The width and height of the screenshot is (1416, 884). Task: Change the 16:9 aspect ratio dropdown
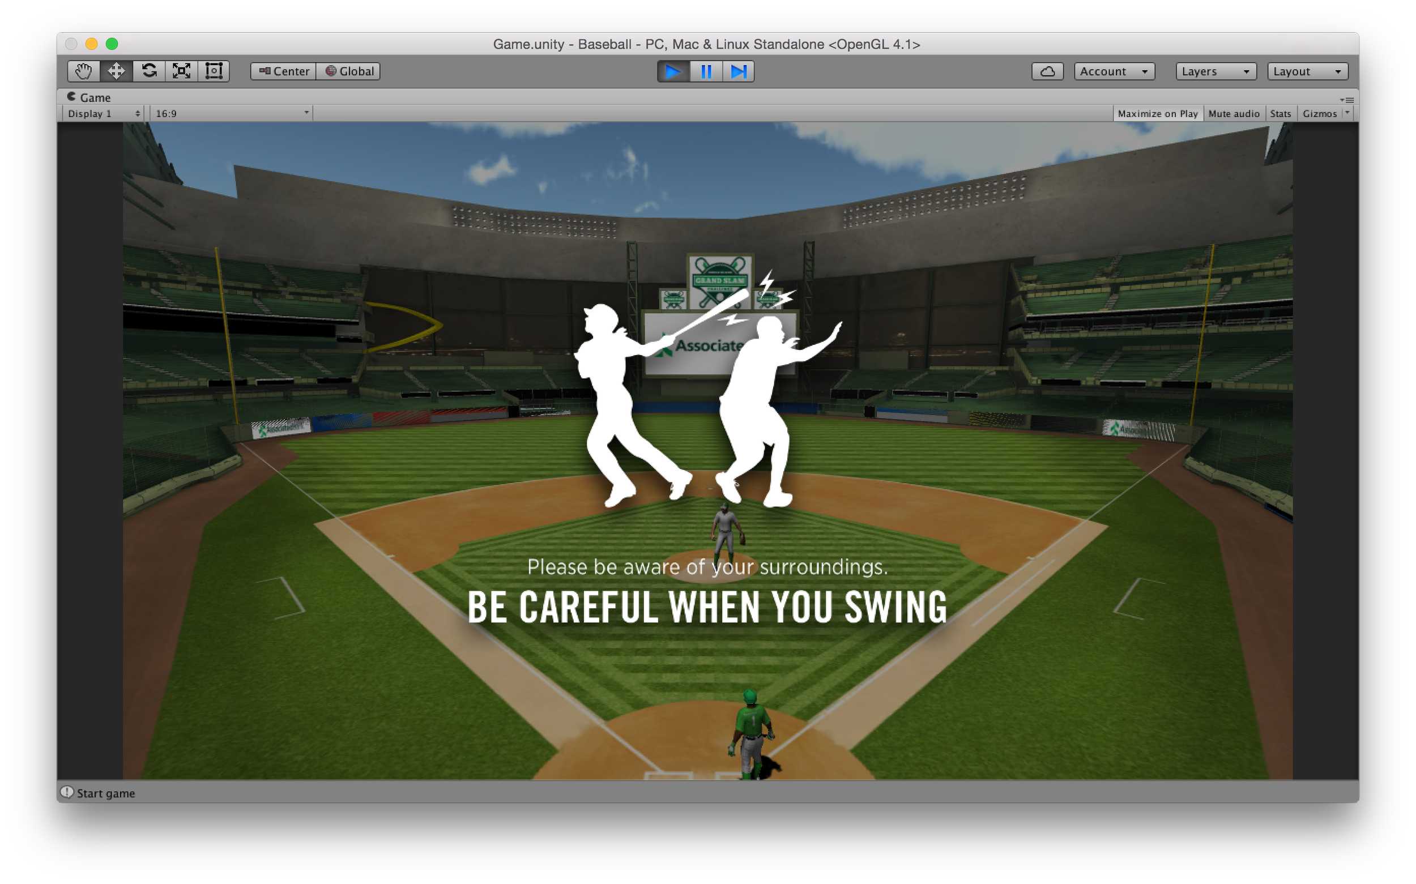click(x=232, y=113)
